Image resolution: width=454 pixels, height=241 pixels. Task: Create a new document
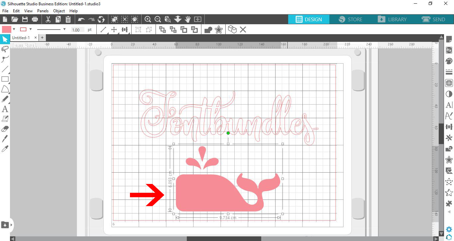click(5, 19)
